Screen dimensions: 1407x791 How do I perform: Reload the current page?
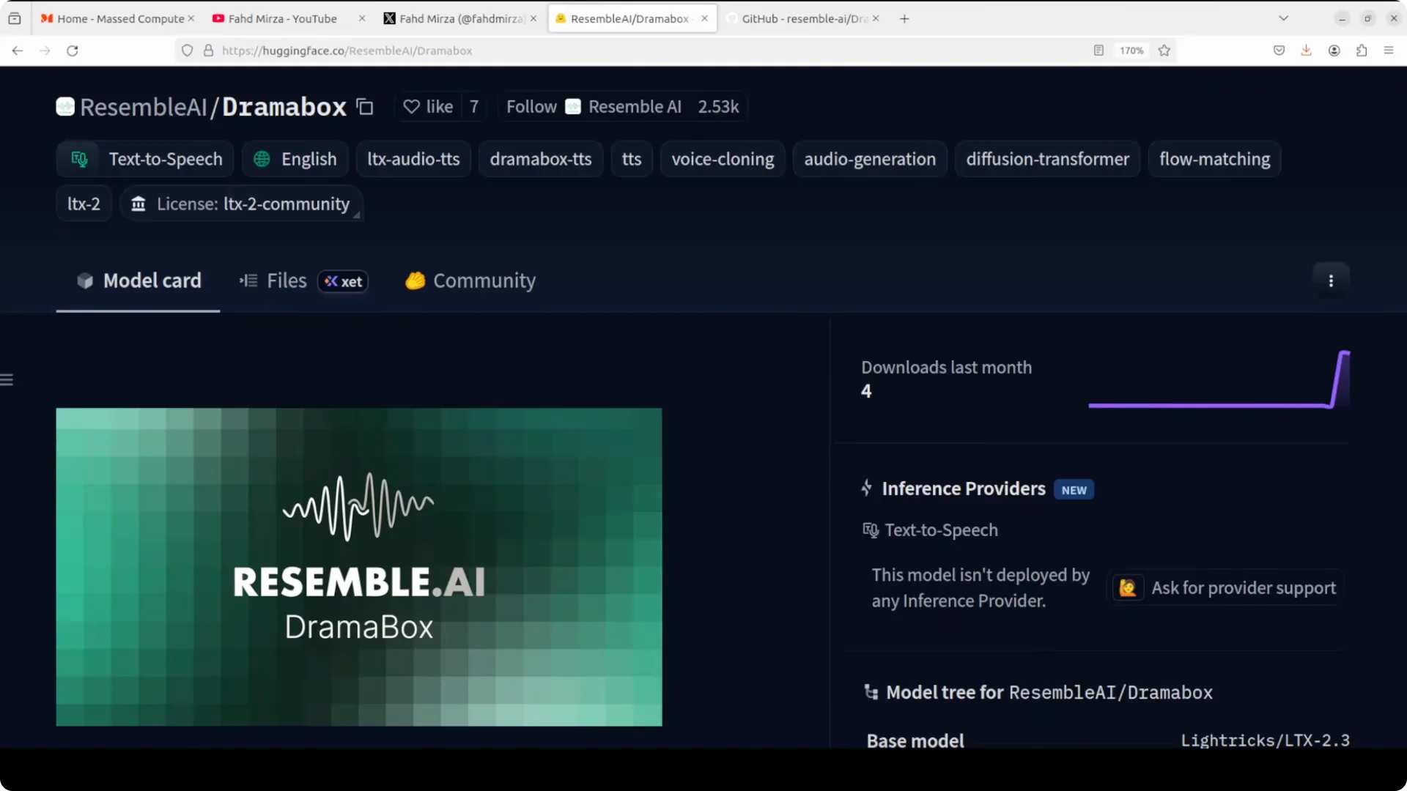tap(73, 51)
